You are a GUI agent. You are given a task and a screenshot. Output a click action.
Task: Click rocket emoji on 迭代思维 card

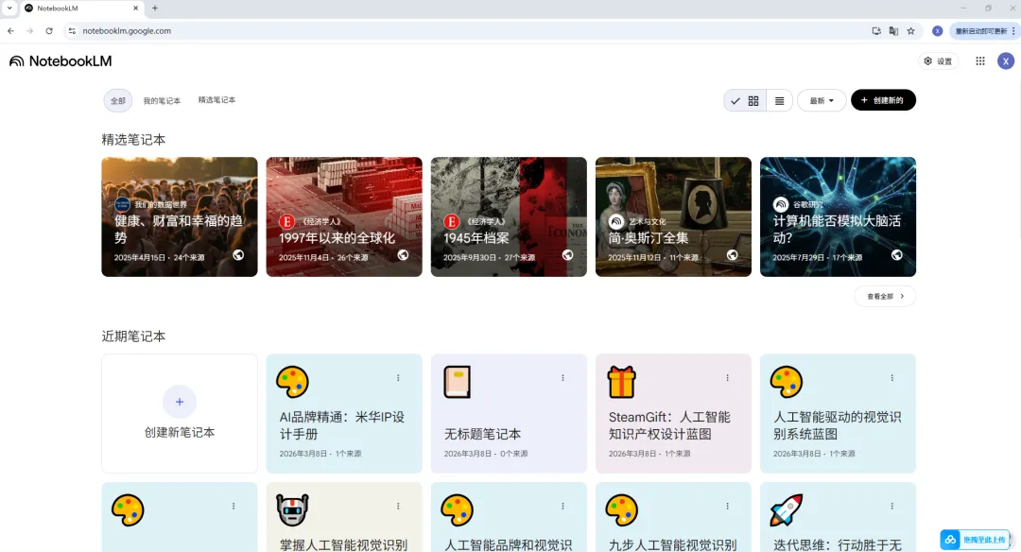pos(787,509)
